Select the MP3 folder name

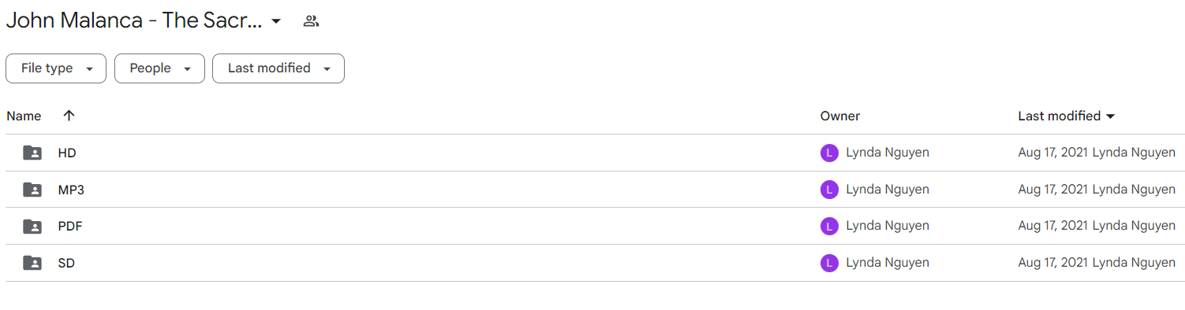pyautogui.click(x=71, y=190)
